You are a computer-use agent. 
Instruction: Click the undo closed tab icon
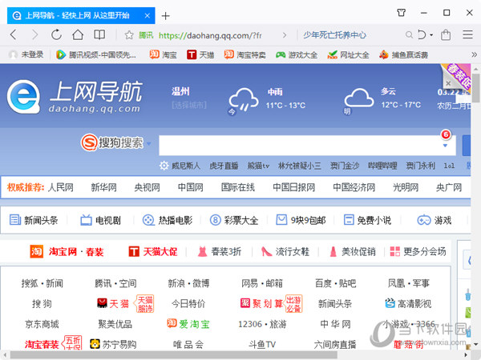click(422, 35)
